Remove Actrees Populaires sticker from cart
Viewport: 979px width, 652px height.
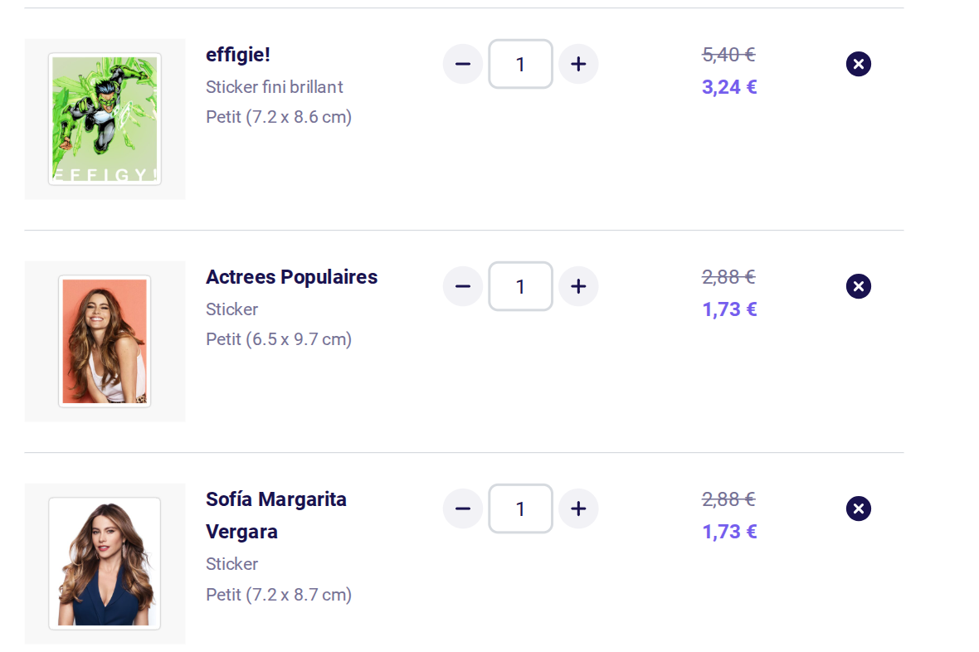pyautogui.click(x=859, y=286)
